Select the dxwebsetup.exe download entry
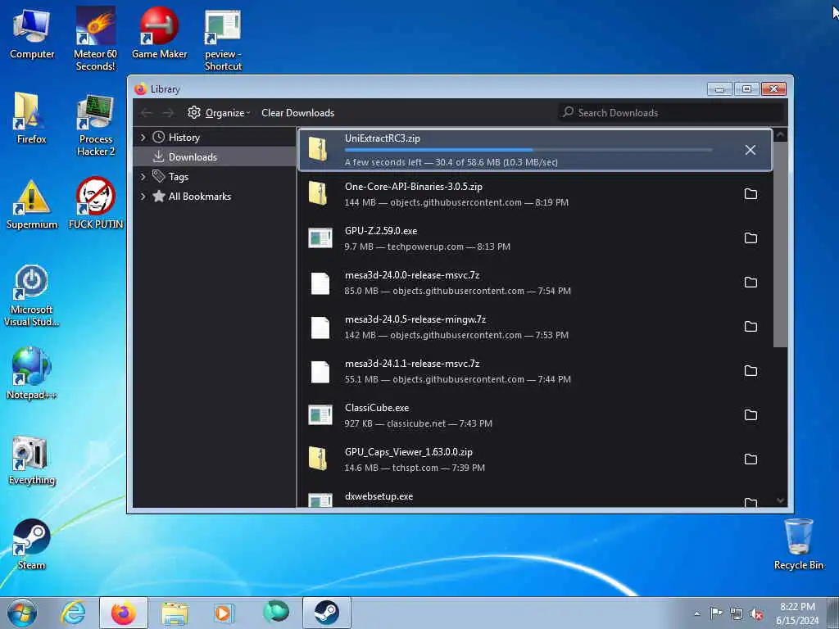Viewport: 839px width, 629px height. coord(535,497)
